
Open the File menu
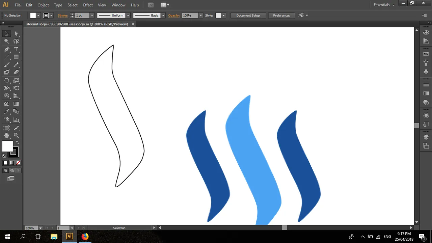18,5
